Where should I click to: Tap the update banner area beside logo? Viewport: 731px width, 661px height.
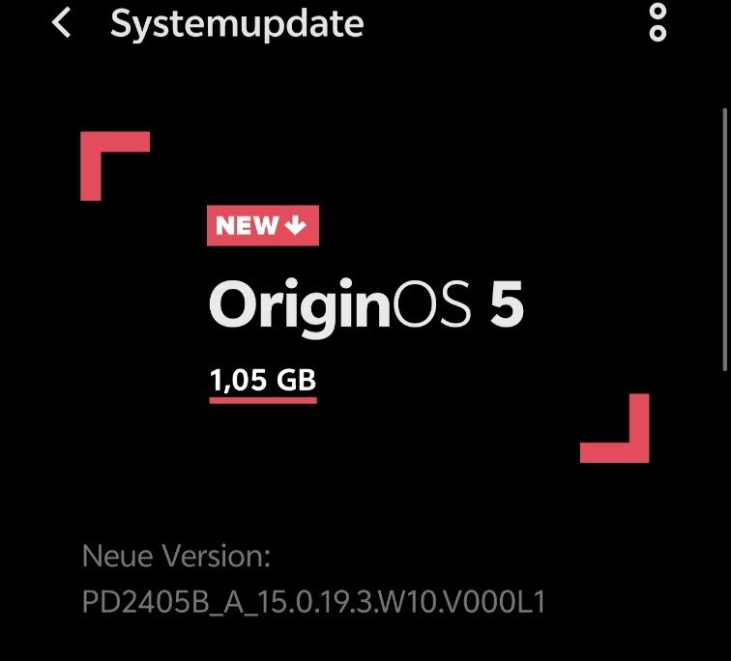365,298
